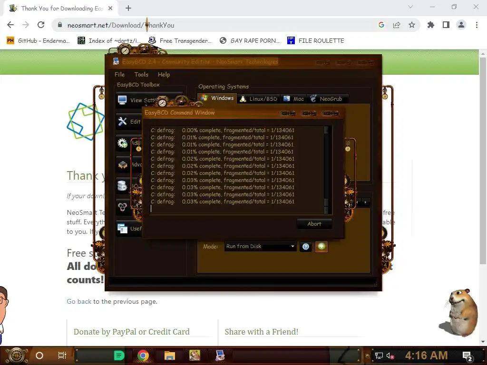Viewport: 487px width, 365px height.
Task: Click the green add entry button
Action: [321, 247]
